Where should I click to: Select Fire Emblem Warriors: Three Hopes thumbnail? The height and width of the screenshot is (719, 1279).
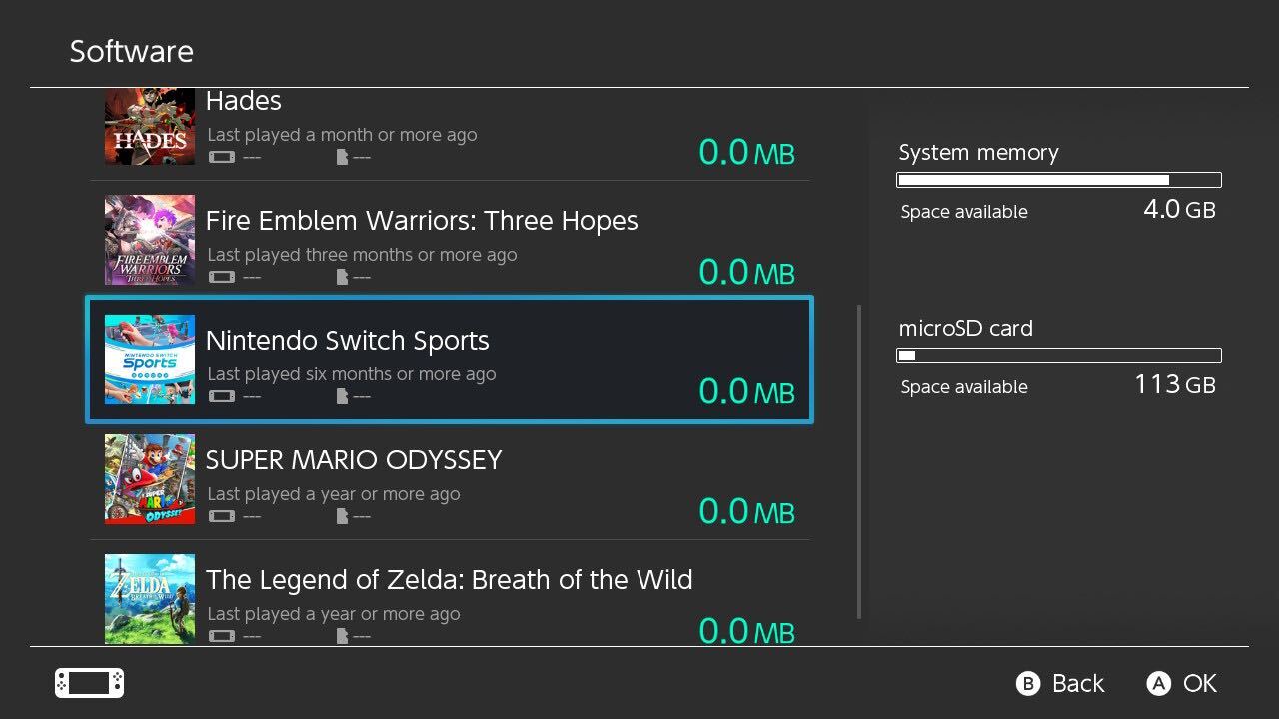pos(150,240)
